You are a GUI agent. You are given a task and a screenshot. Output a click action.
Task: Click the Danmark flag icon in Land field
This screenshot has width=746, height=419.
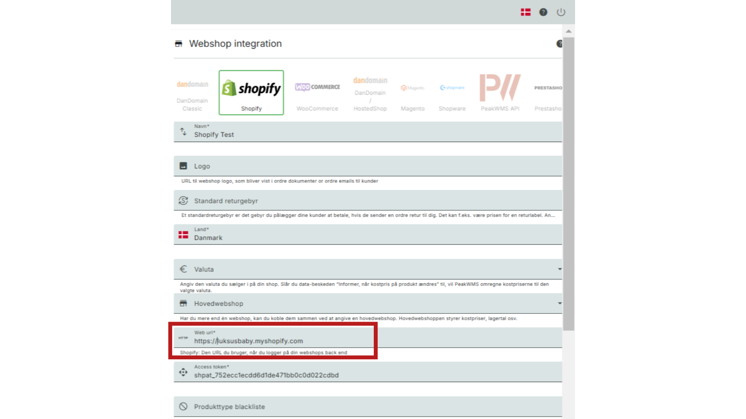183,235
